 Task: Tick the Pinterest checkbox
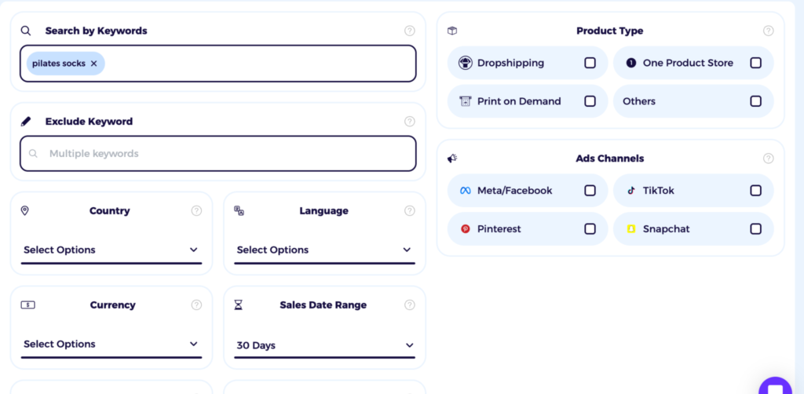[x=590, y=228]
